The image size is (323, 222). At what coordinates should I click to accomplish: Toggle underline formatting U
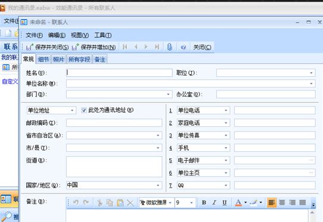click(x=225, y=203)
